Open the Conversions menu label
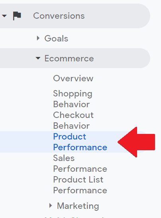Viewport: 161px width, 218px height. tap(59, 16)
